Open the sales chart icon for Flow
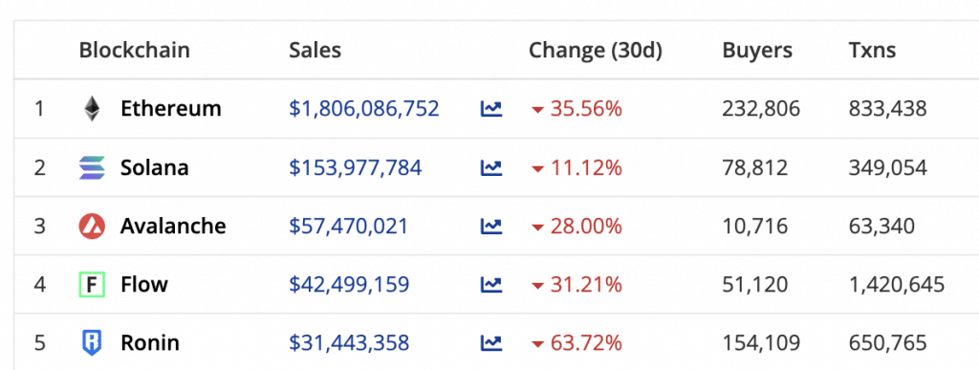The width and height of the screenshot is (979, 370). click(x=491, y=285)
